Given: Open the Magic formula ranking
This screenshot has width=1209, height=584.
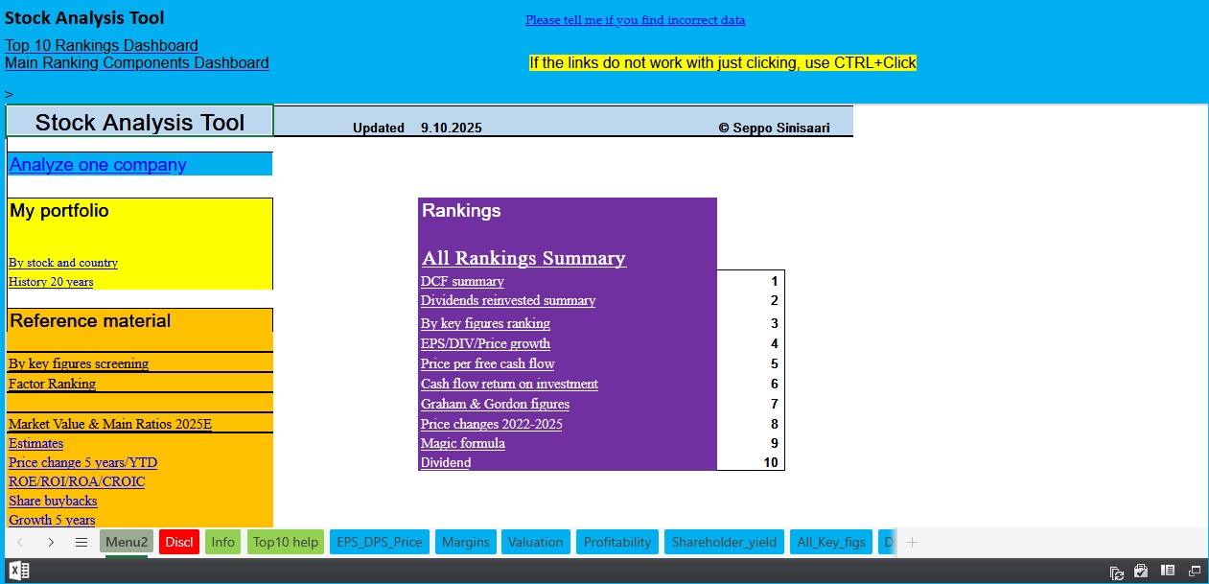Looking at the screenshot, I should click(462, 443).
